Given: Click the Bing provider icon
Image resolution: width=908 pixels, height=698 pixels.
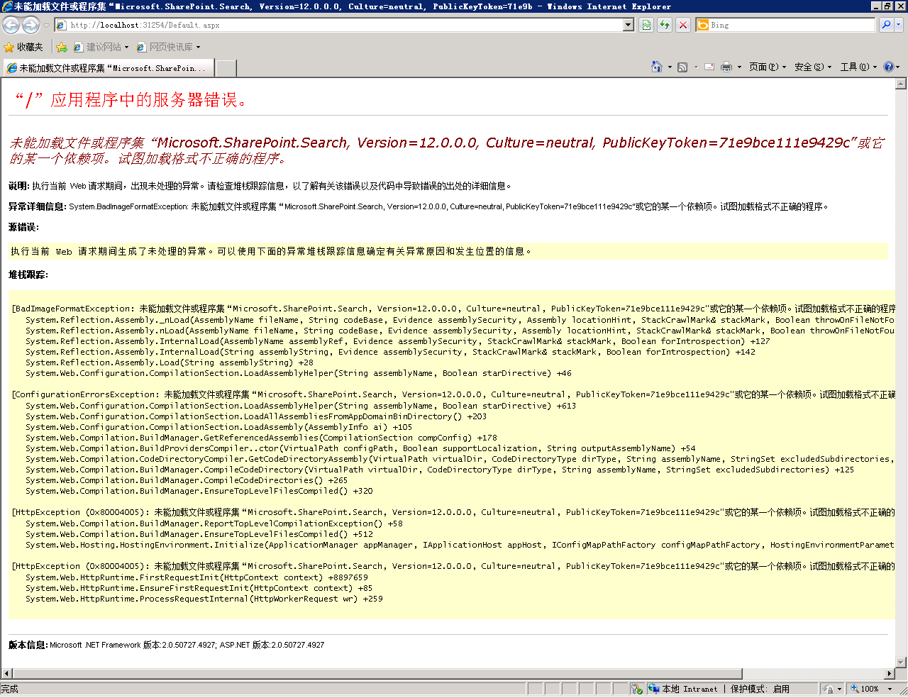Looking at the screenshot, I should 703,25.
